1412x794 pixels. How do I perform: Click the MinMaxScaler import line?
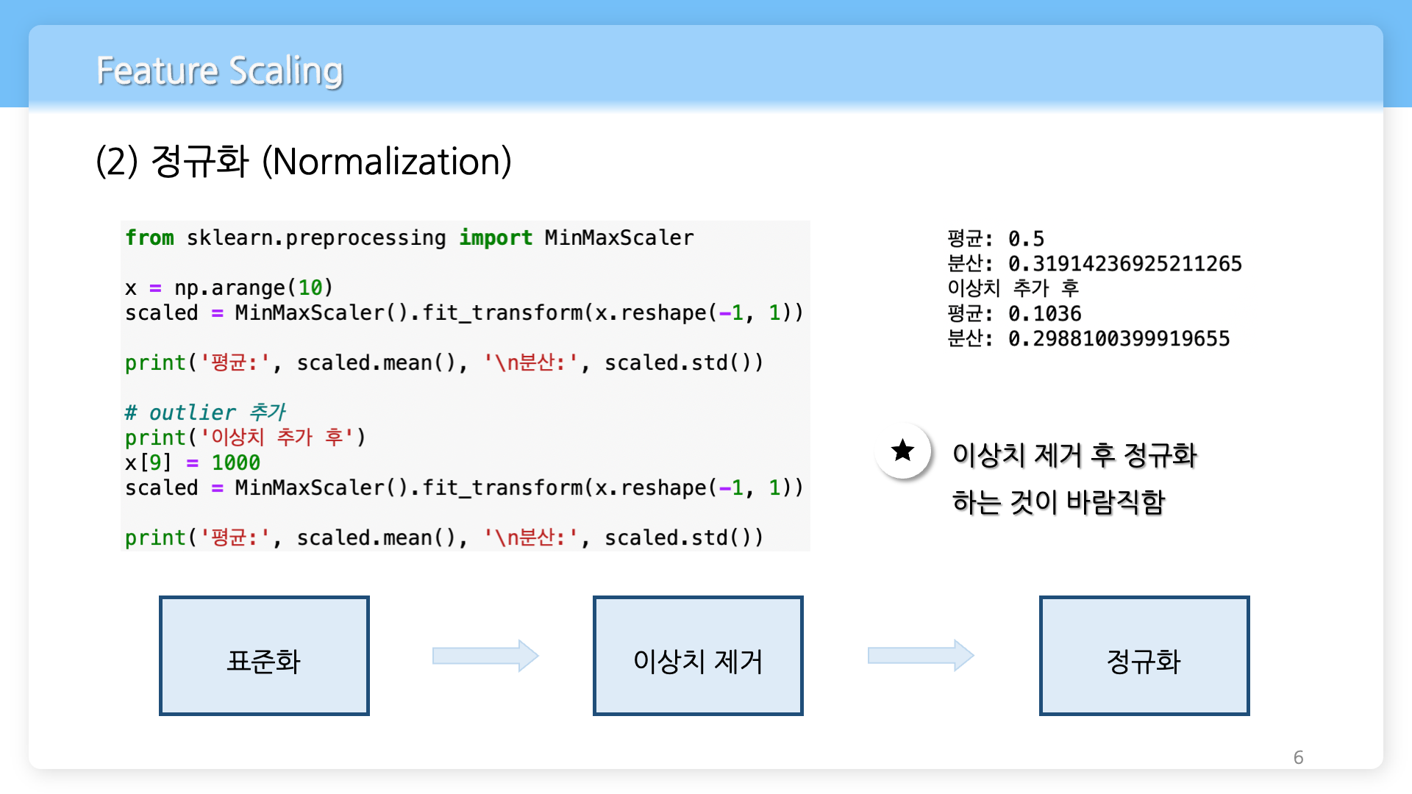tap(409, 238)
